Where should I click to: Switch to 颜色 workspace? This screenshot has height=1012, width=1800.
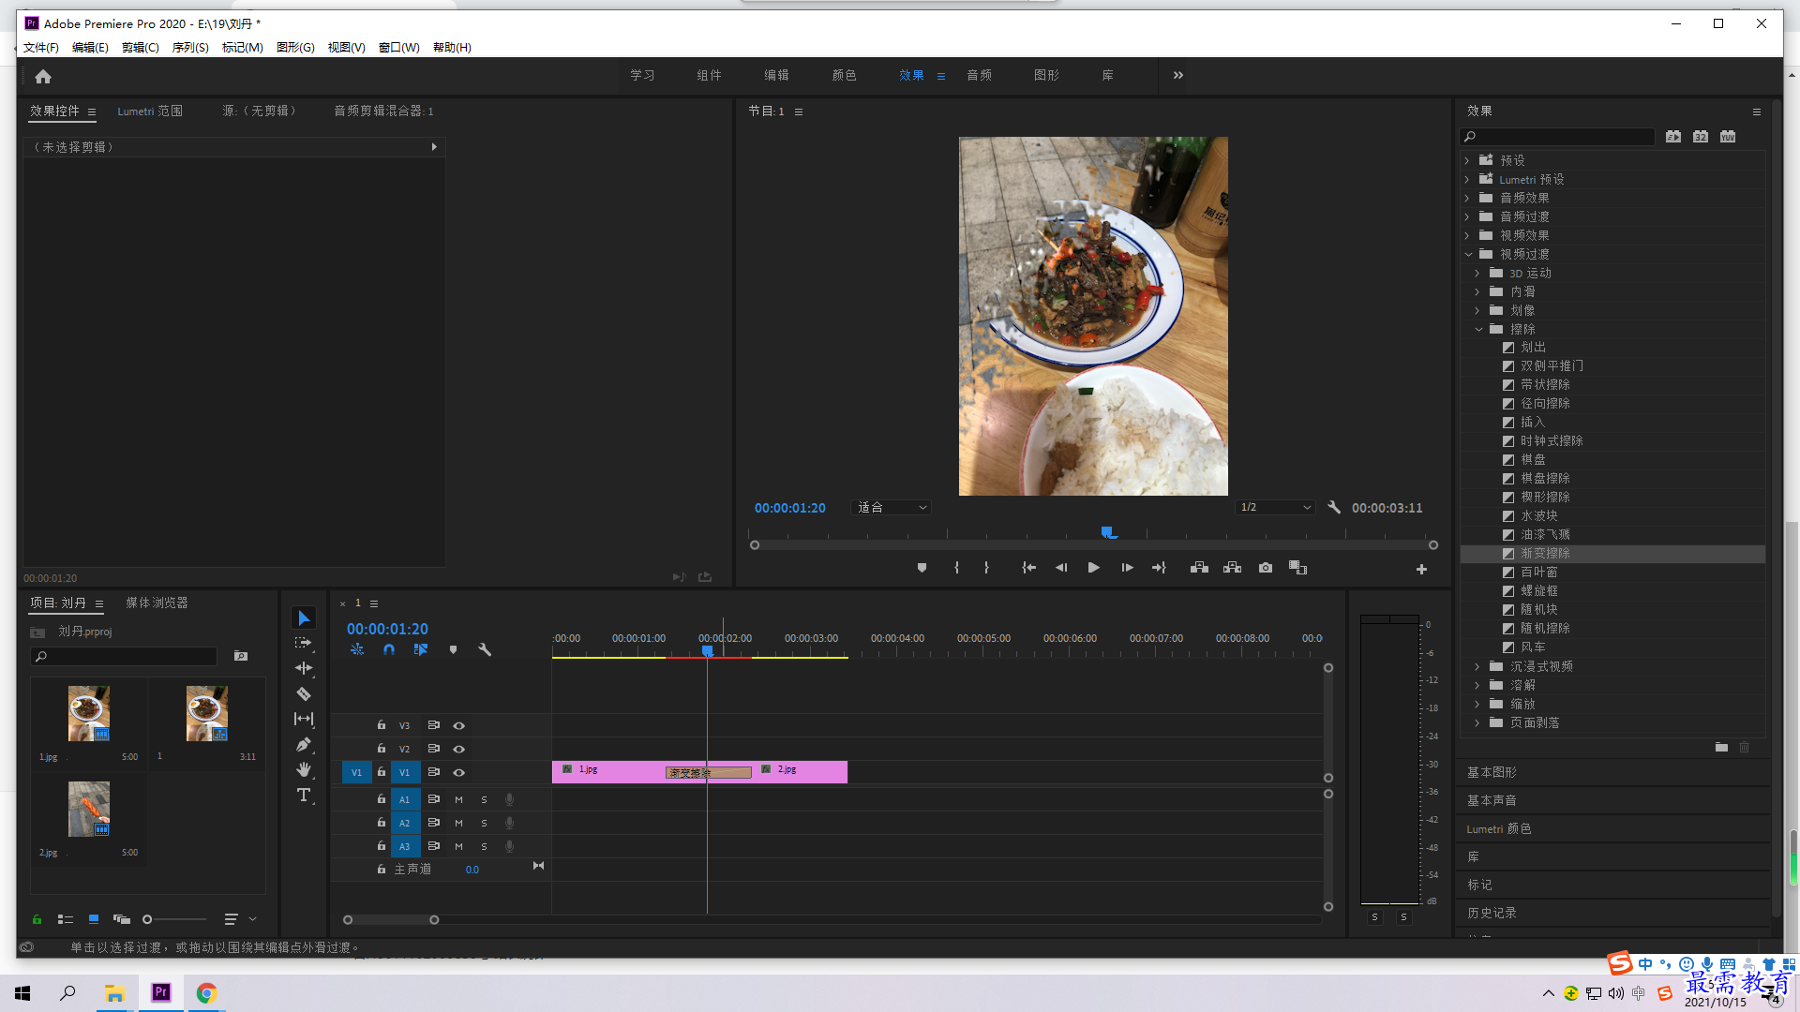tap(844, 75)
